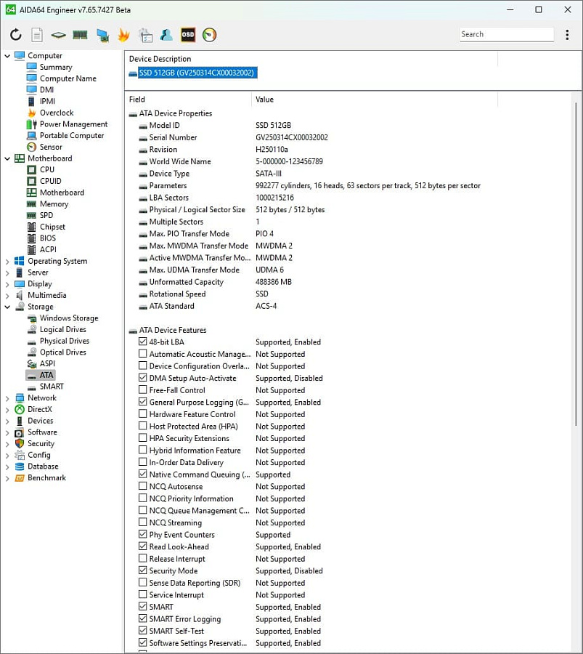This screenshot has height=654, width=583.
Task: Toggle the Read Look-Ahead checkbox
Action: 142,546
